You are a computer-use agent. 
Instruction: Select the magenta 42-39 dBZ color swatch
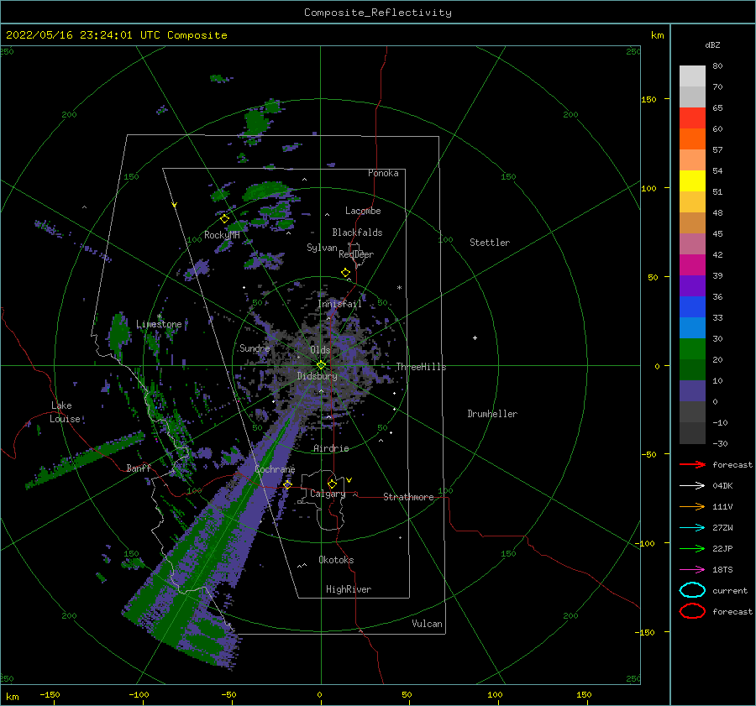[x=692, y=265]
